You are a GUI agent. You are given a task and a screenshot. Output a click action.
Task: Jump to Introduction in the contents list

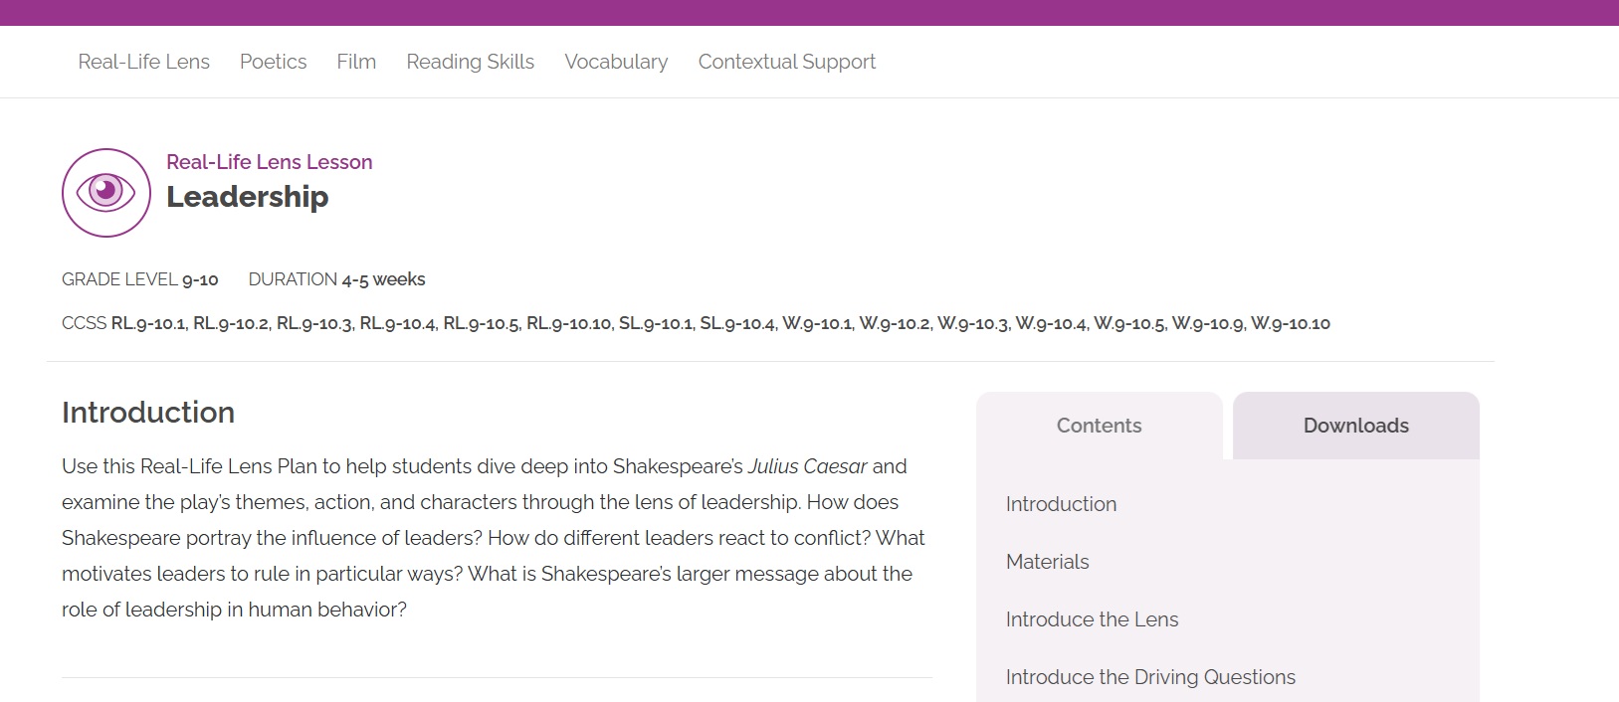[1061, 504]
